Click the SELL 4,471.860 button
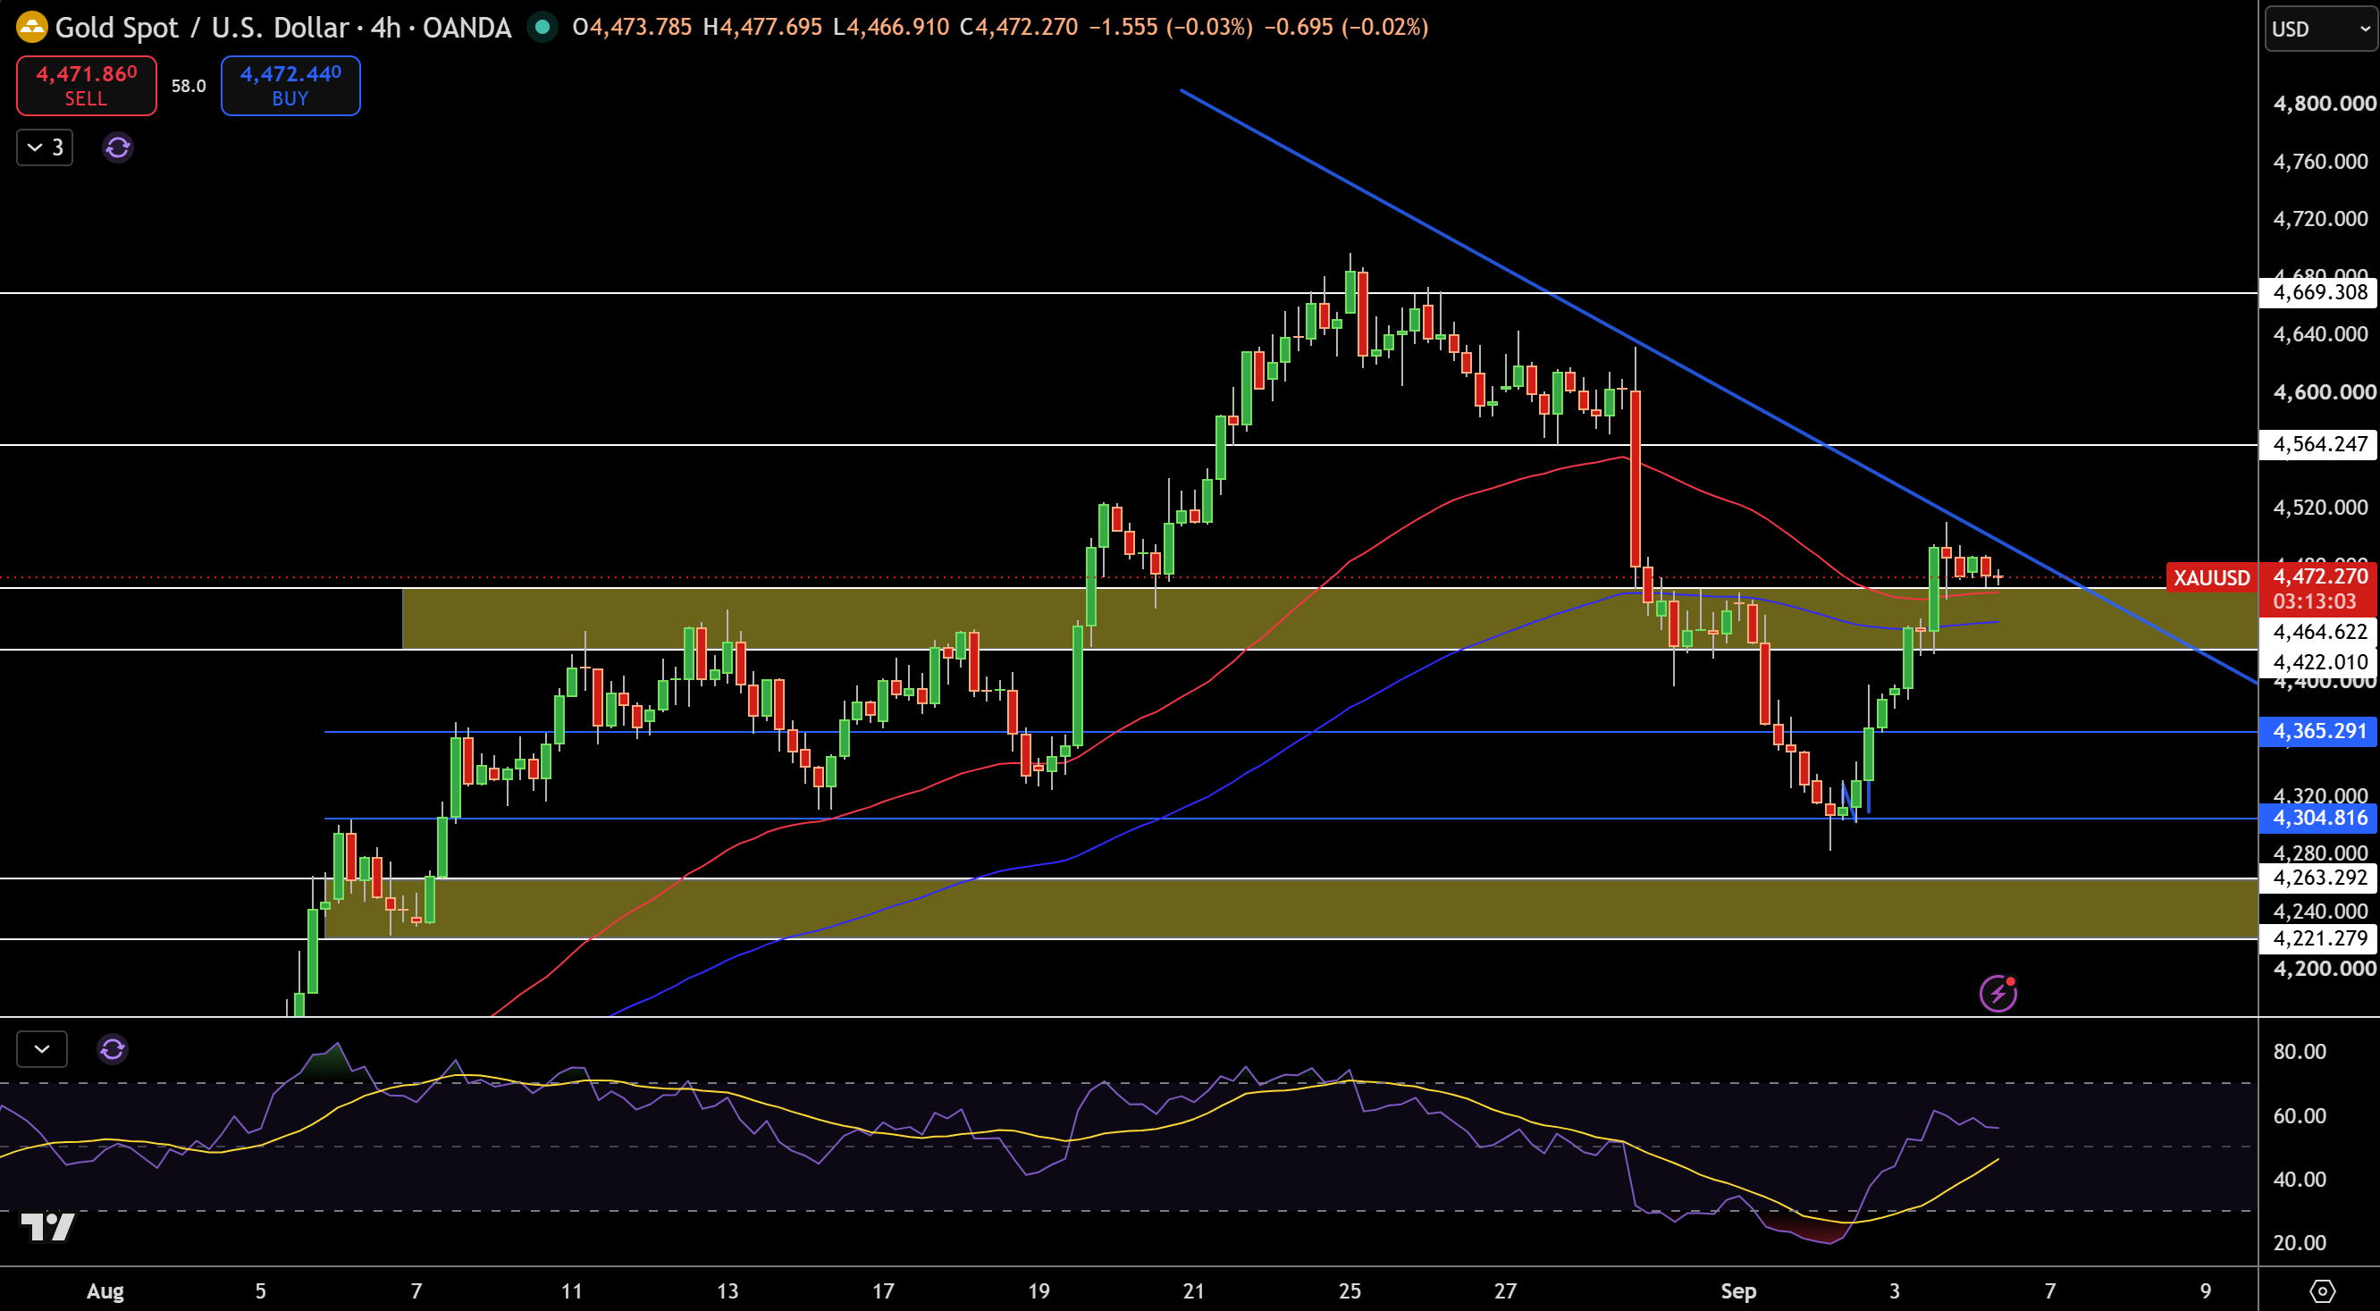 pos(86,85)
